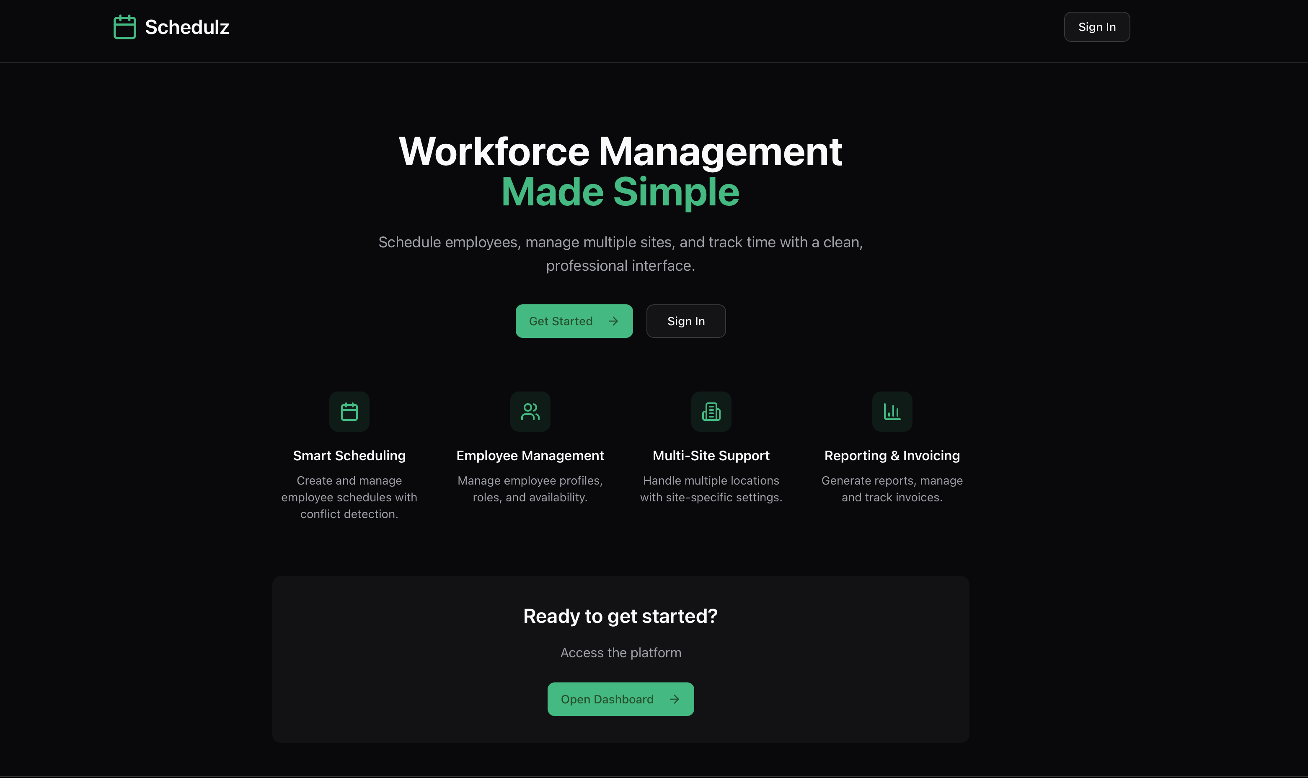Viewport: 1308px width, 778px height.
Task: Click the Schedulz brand name
Action: click(187, 27)
